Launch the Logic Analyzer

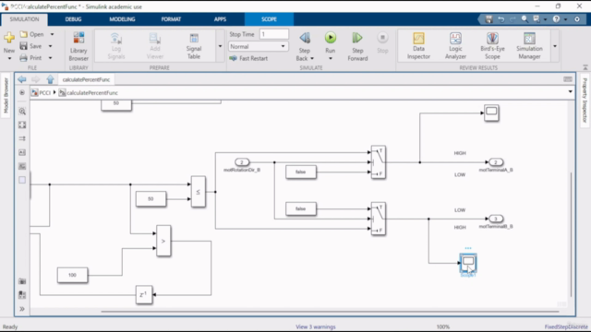(x=455, y=46)
